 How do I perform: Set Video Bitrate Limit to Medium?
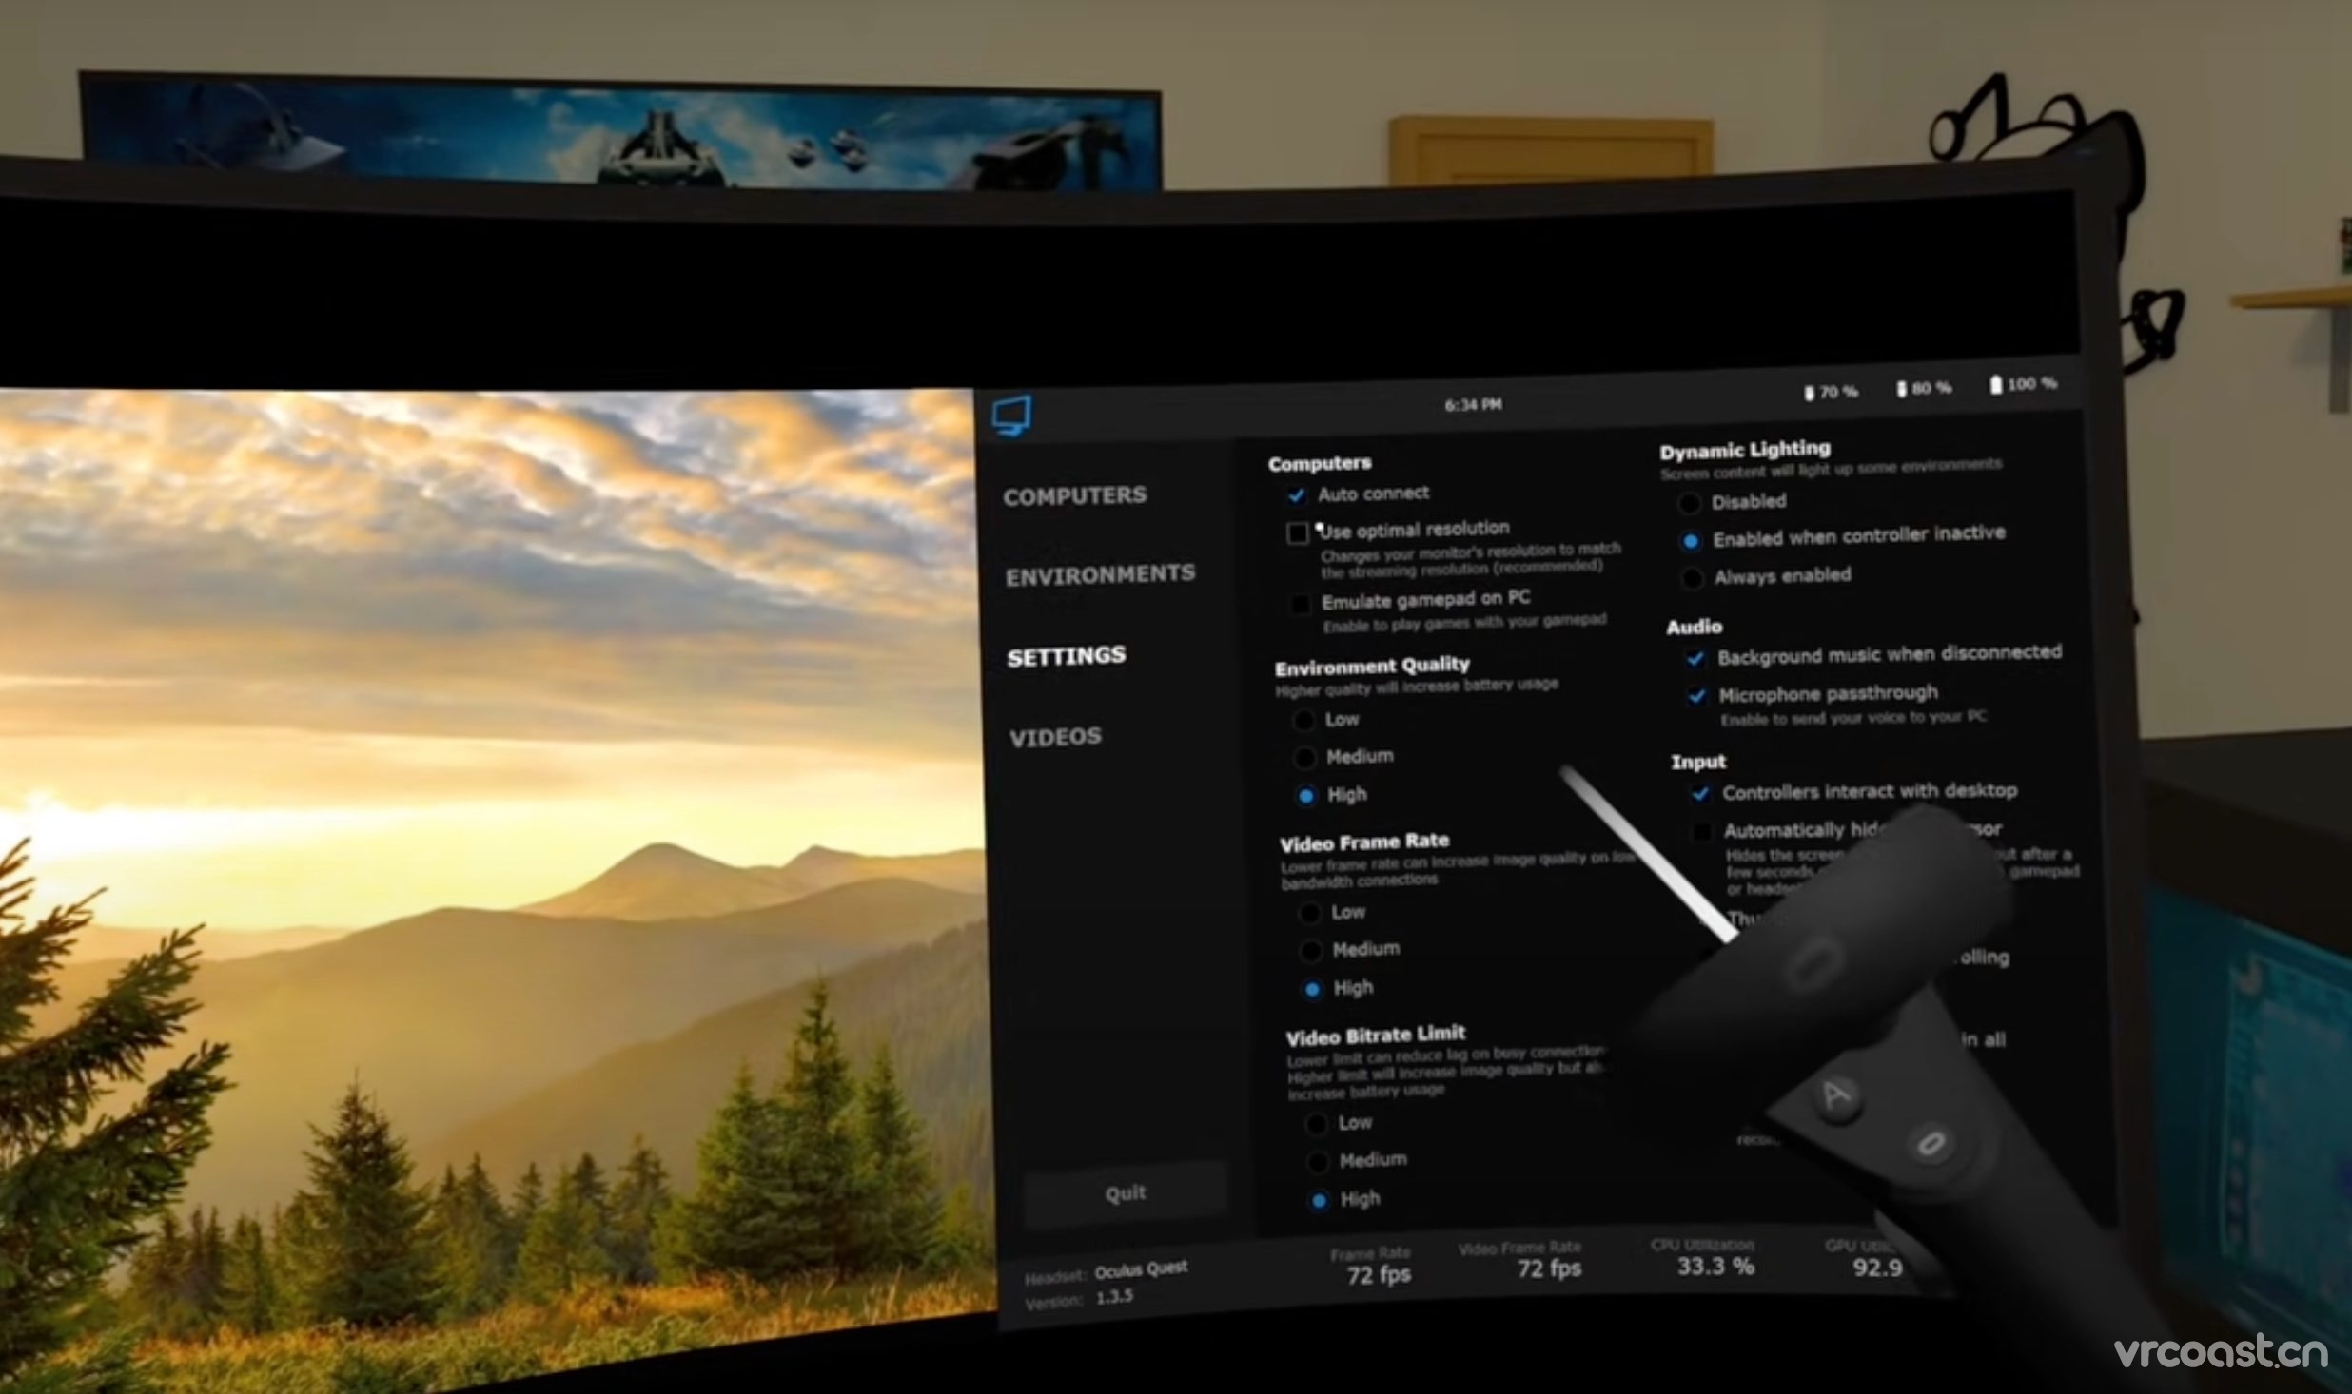[x=1318, y=1162]
